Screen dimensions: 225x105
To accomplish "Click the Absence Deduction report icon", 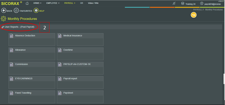I will [x=11, y=36].
